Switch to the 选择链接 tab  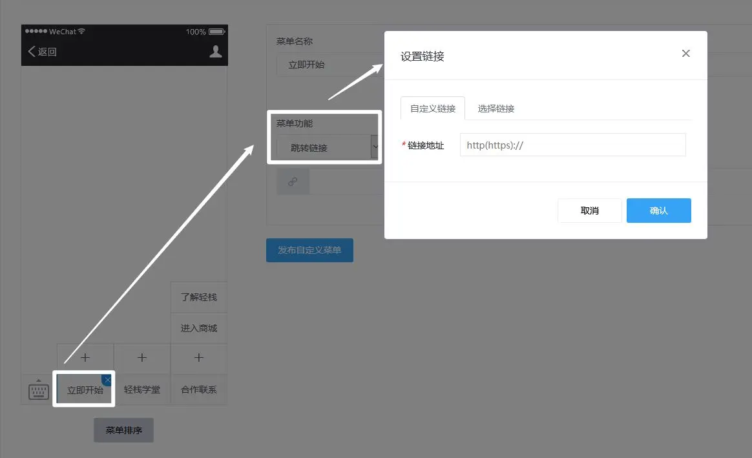tap(496, 109)
